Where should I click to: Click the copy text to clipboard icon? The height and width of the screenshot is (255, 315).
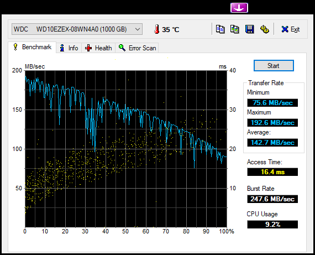coord(220,29)
